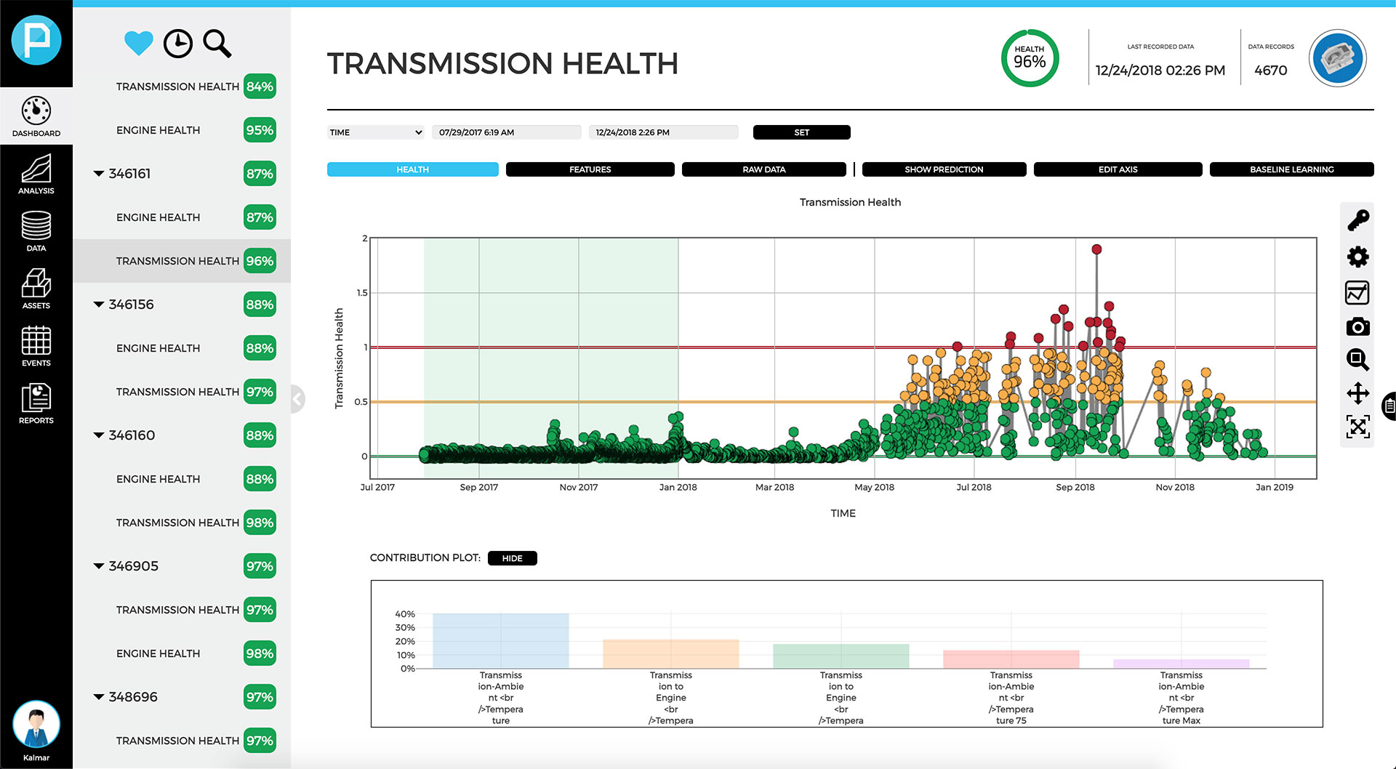Open chart settings gear icon
Image resolution: width=1396 pixels, height=769 pixels.
point(1357,257)
